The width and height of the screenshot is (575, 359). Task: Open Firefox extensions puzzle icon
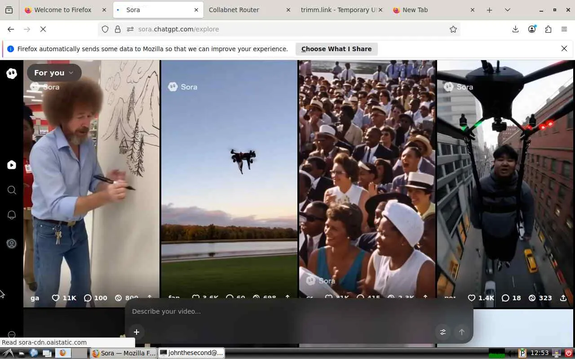pyautogui.click(x=548, y=29)
